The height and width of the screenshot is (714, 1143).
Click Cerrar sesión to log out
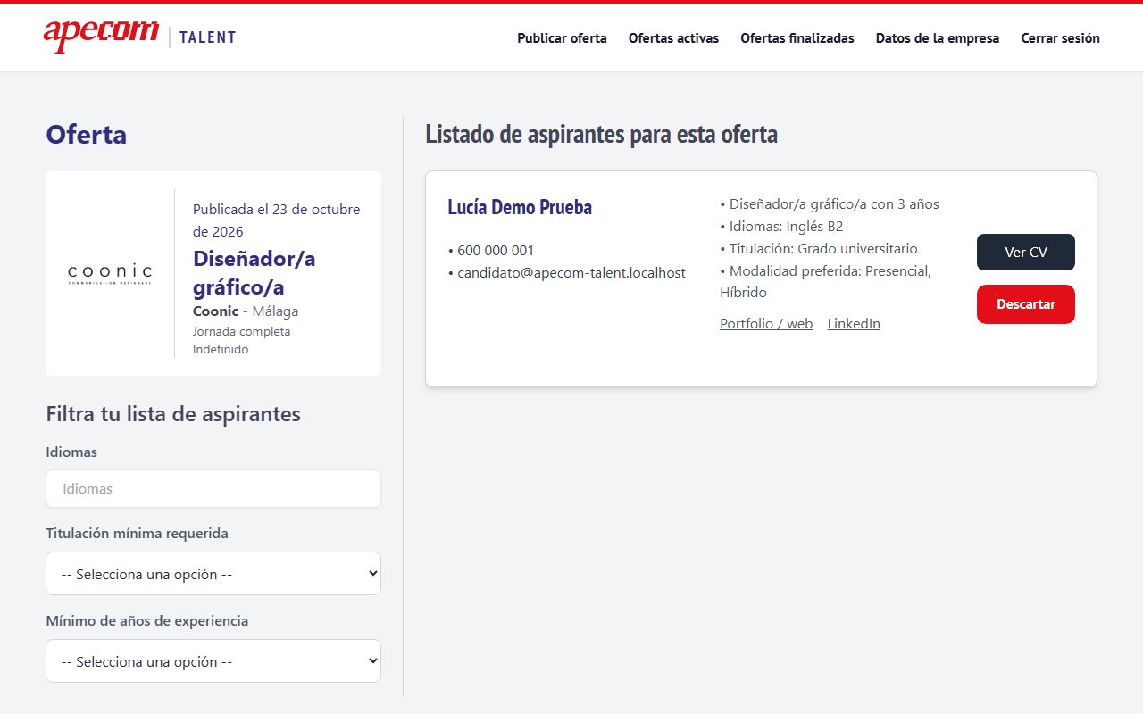[x=1061, y=38]
